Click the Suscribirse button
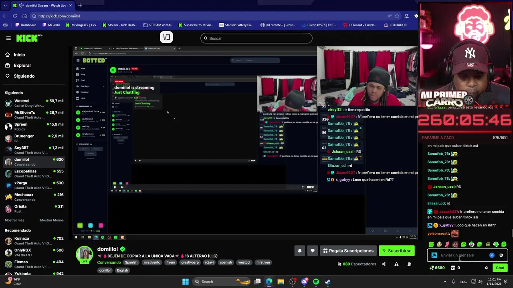 click(x=396, y=251)
